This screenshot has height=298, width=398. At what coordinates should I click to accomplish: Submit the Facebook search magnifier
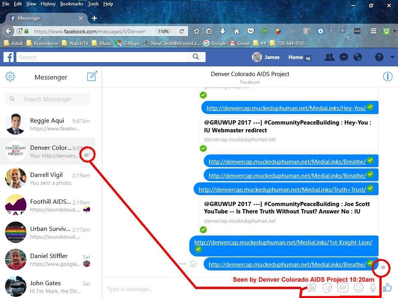click(x=196, y=57)
